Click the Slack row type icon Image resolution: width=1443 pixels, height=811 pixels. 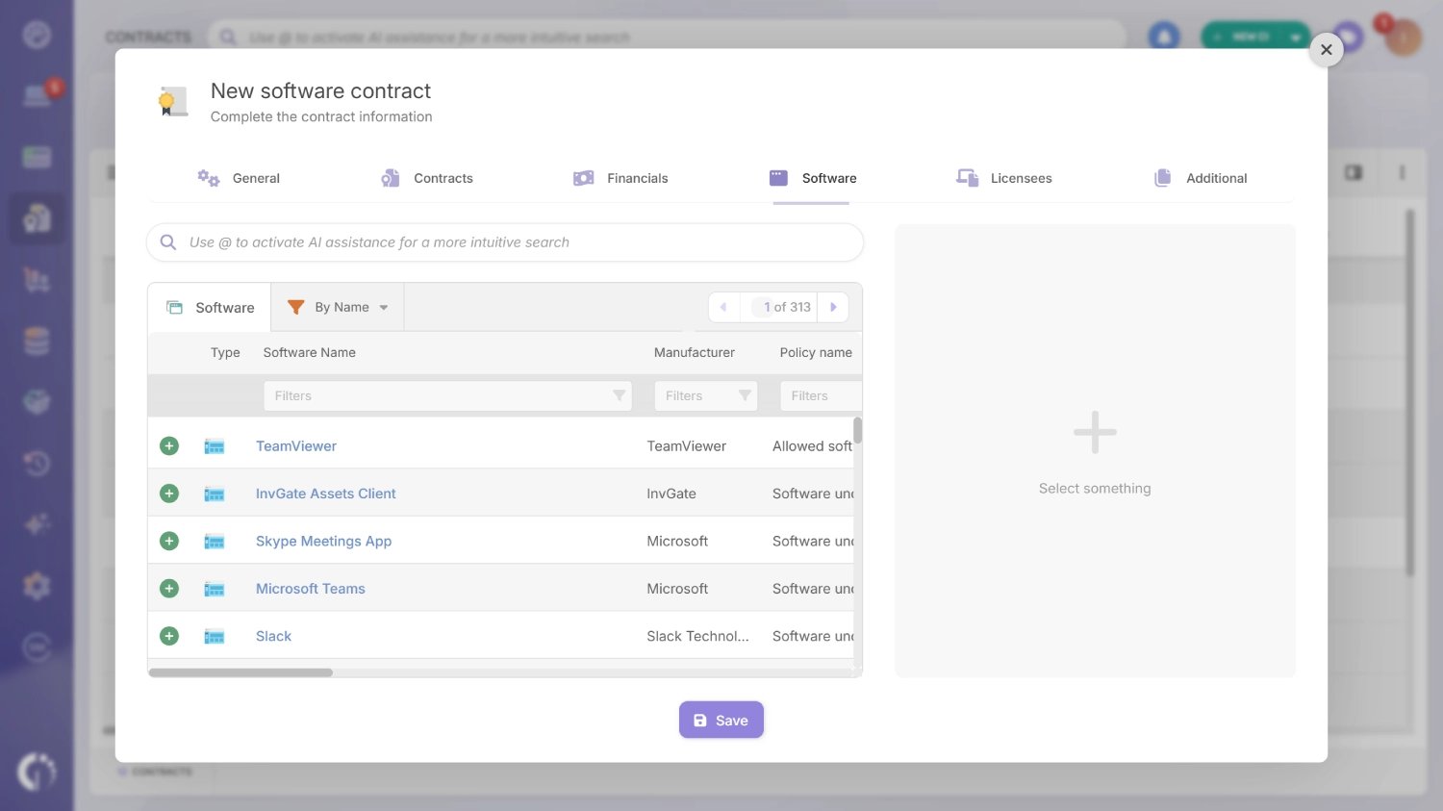pyautogui.click(x=215, y=636)
